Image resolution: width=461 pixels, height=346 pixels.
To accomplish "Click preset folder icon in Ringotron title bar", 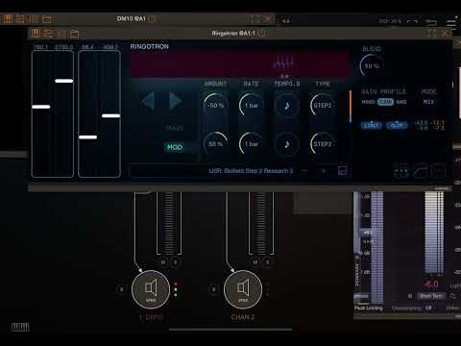I will pos(74,34).
